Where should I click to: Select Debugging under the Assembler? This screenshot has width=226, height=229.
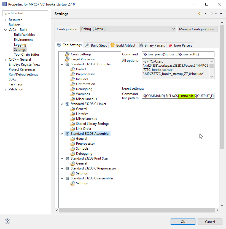pos(84,153)
